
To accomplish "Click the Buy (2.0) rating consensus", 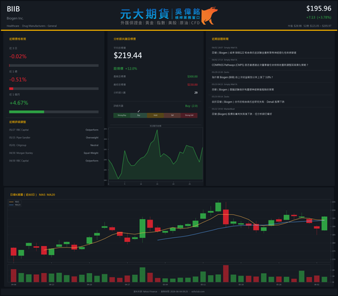I will coord(191,106).
